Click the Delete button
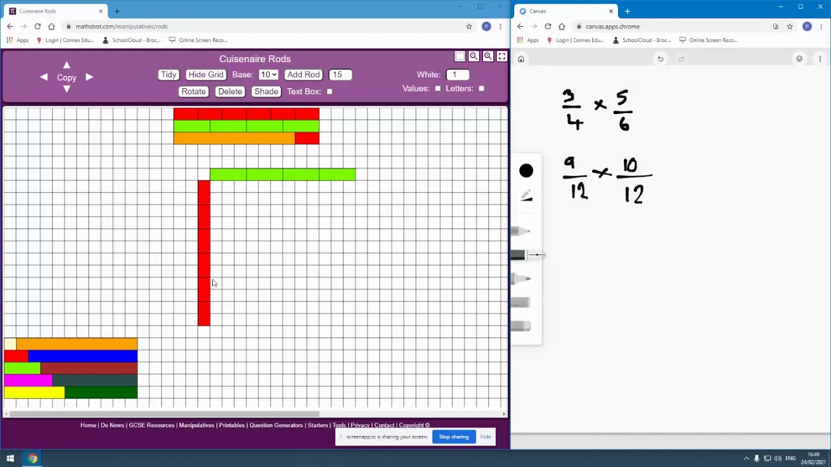831x467 pixels. (230, 91)
